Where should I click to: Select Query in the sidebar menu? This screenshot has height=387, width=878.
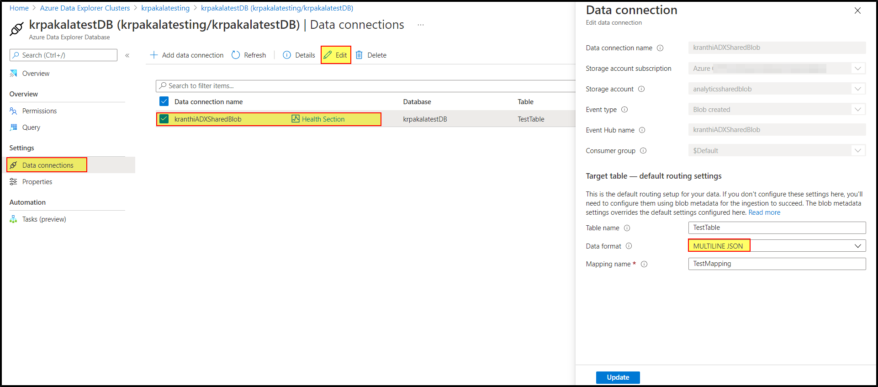tap(31, 127)
